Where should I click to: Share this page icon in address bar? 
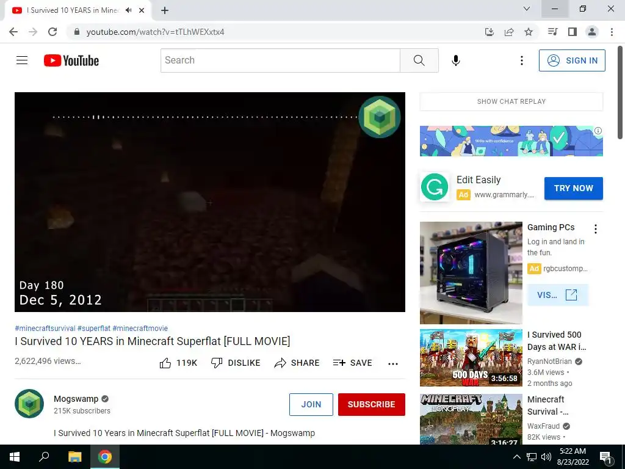pyautogui.click(x=509, y=32)
